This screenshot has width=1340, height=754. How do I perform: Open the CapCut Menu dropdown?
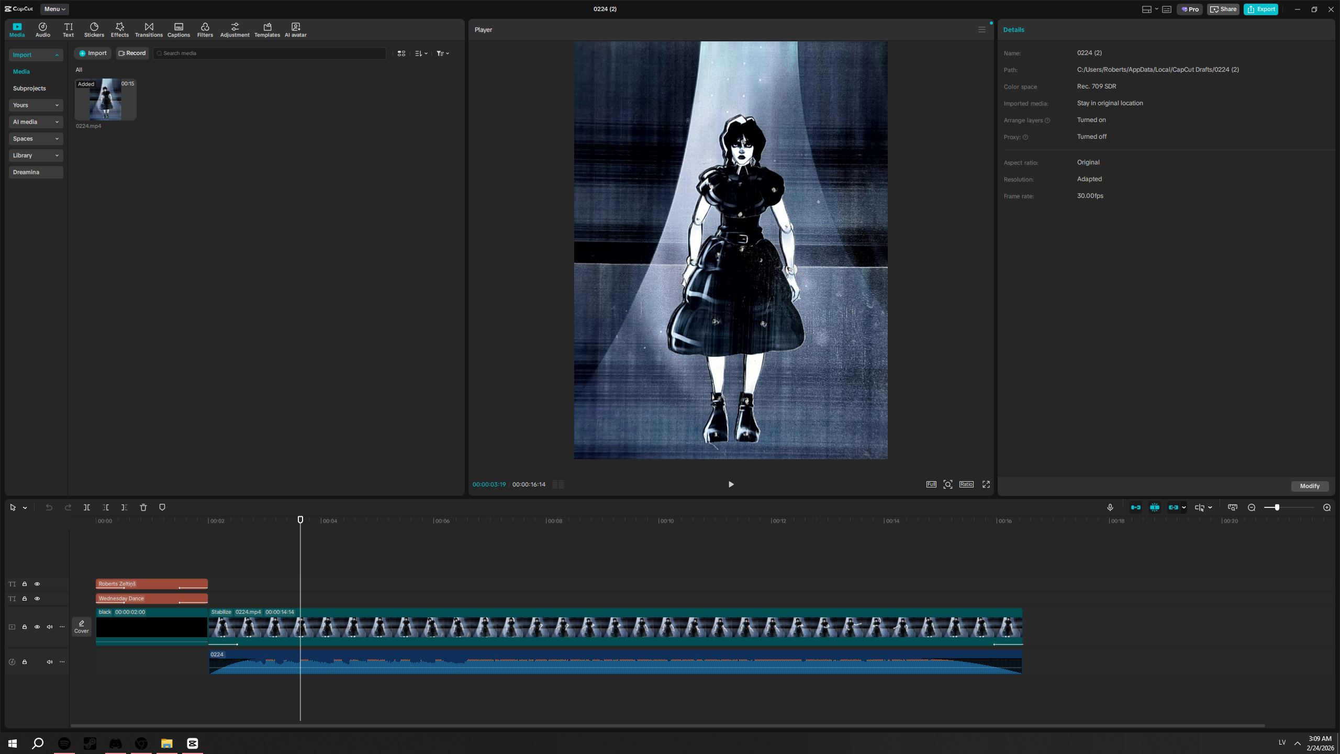coord(54,9)
